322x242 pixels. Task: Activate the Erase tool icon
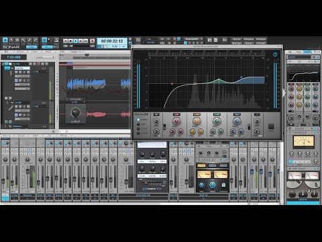[36, 40]
